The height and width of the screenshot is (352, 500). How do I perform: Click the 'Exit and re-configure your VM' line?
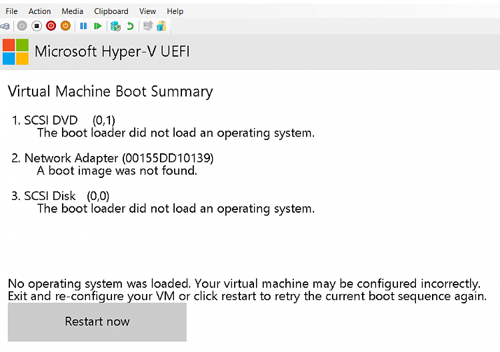tap(247, 296)
